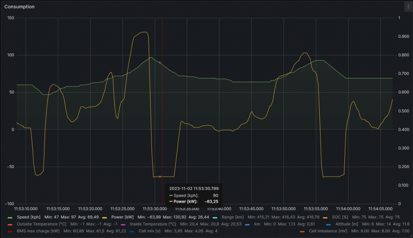Click the 11:53:45.000 time axis label
This screenshot has height=238, width=413.
pyautogui.click(x=251, y=209)
